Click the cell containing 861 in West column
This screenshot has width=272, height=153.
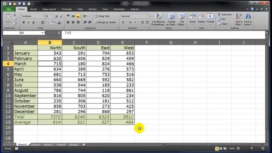(122, 91)
